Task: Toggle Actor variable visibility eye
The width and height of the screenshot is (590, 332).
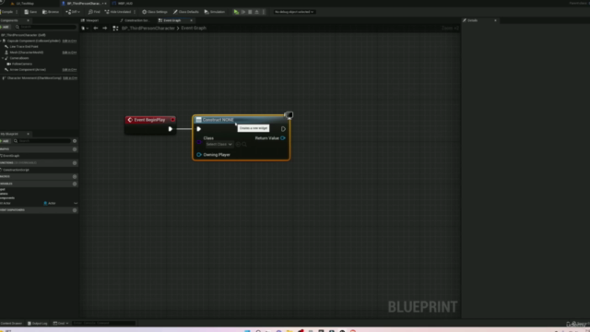Action: coord(76,203)
